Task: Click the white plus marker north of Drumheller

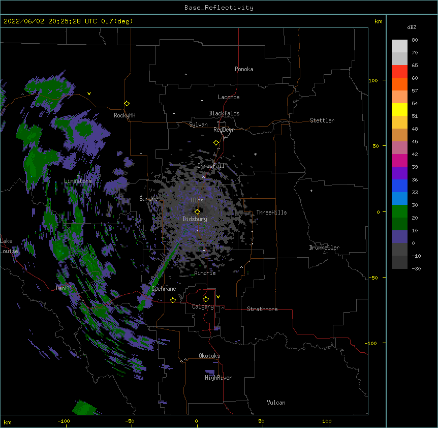Action: [x=311, y=191]
